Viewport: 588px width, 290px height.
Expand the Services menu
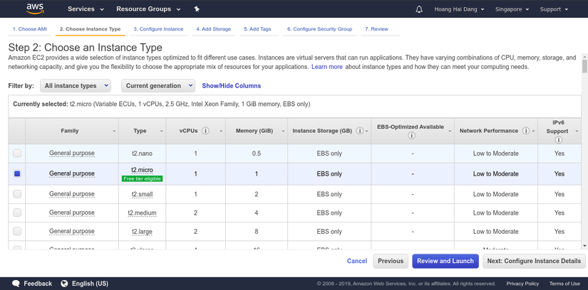pyautogui.click(x=86, y=9)
